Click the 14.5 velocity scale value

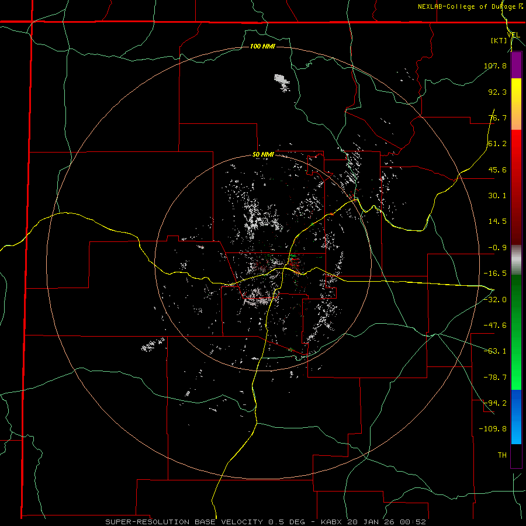497,222
